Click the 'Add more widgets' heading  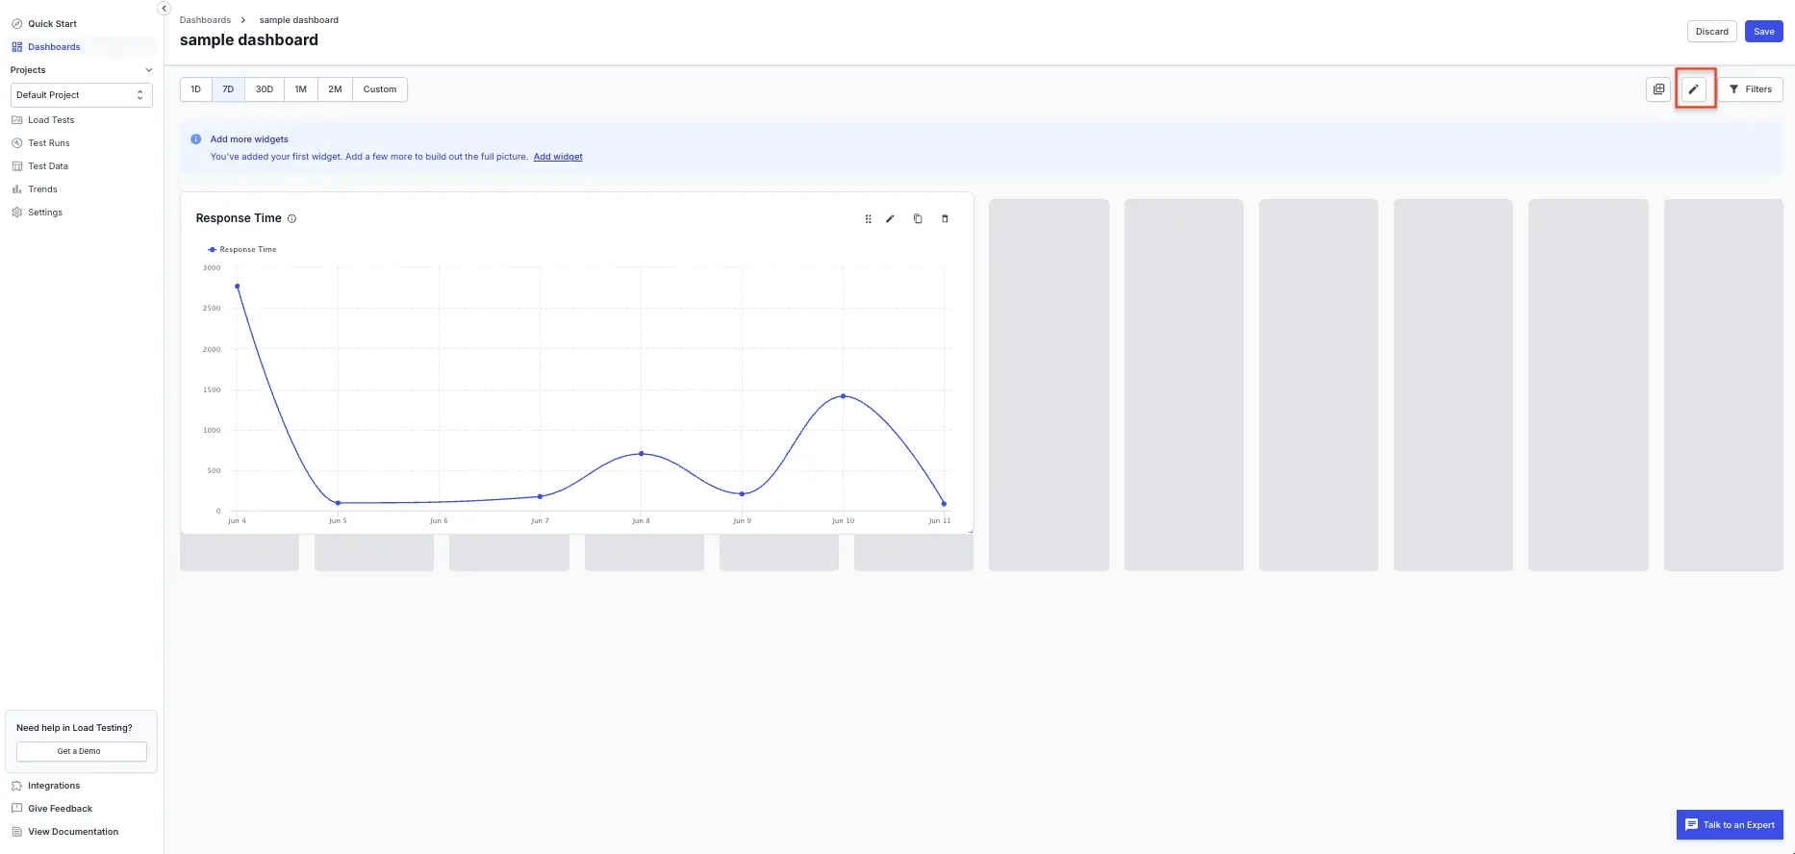249,139
